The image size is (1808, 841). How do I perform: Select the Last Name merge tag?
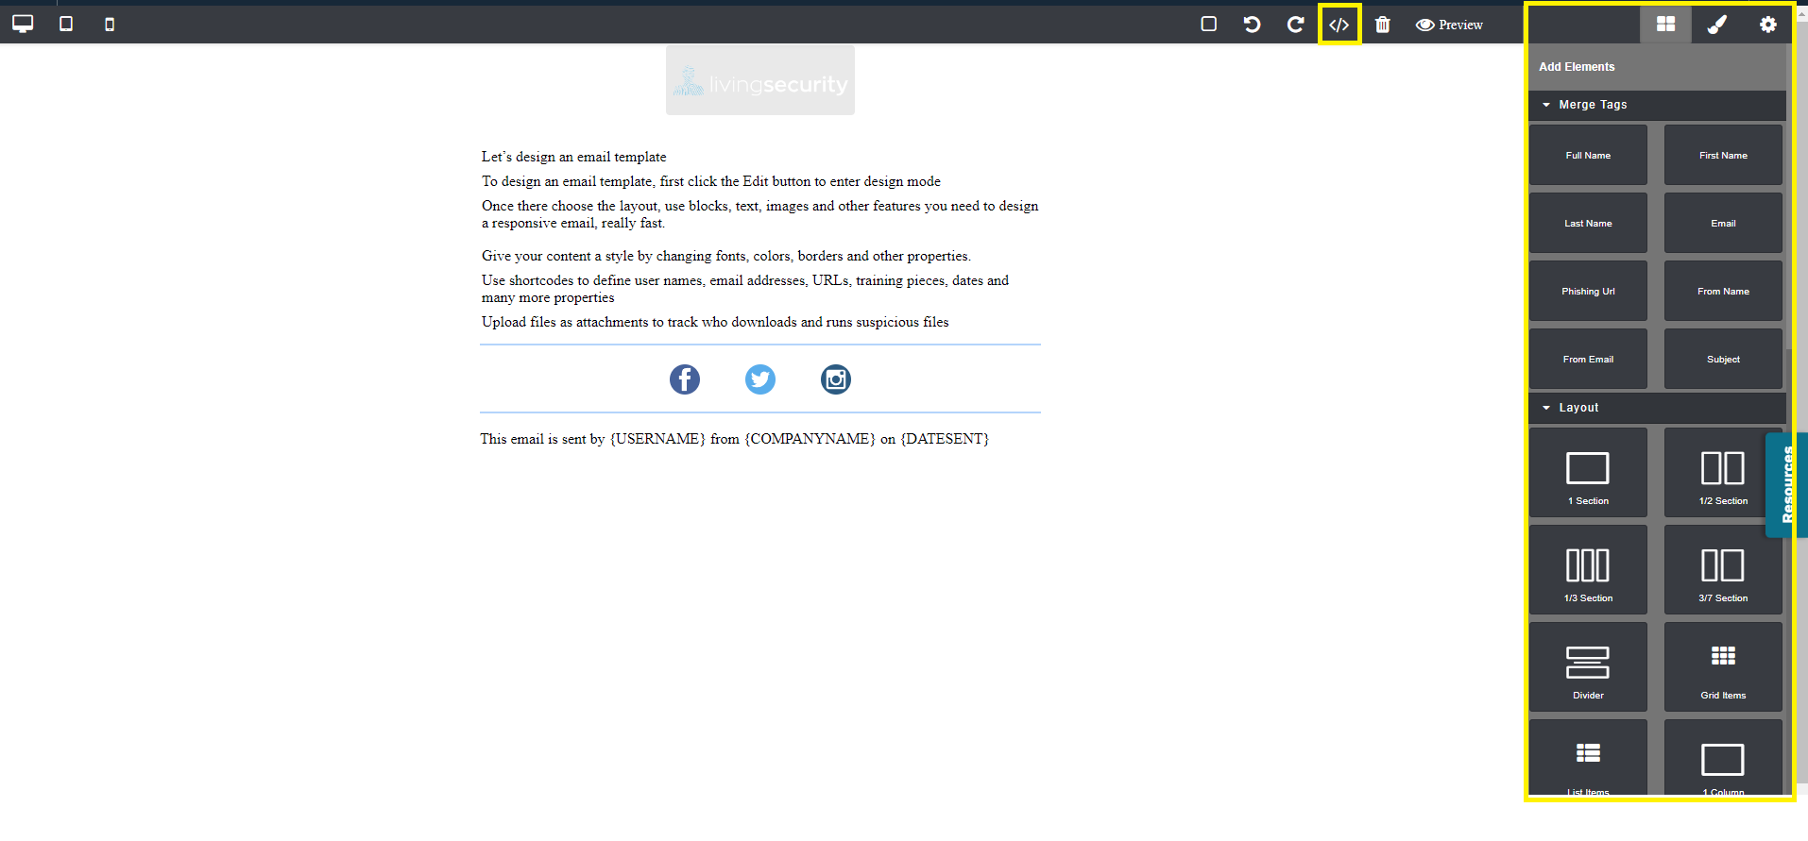coord(1588,223)
